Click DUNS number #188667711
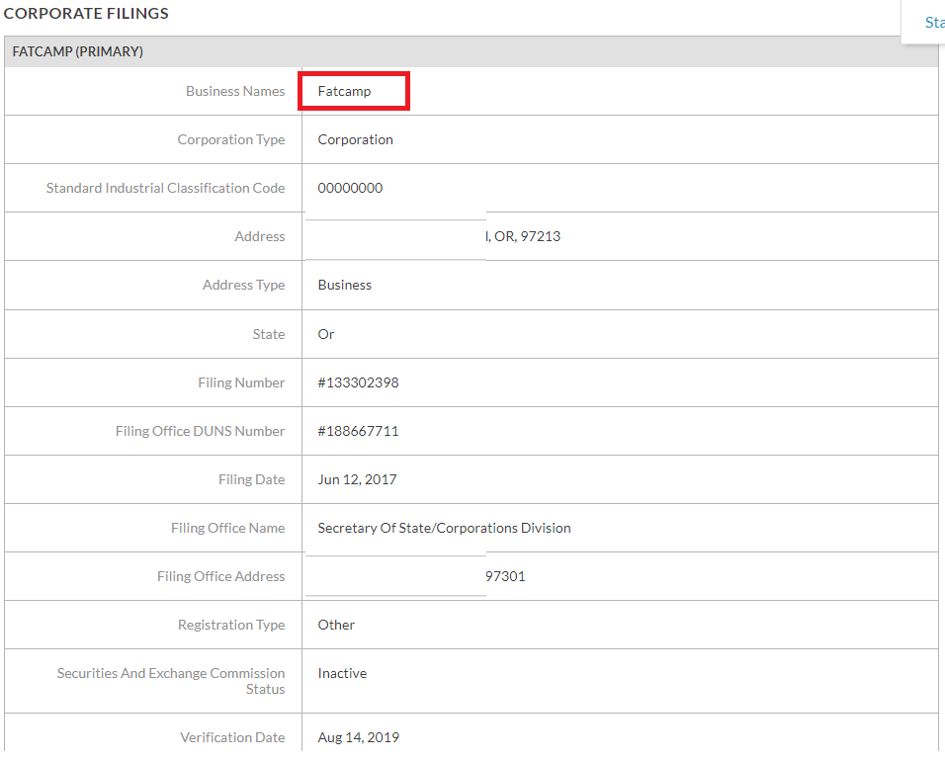The width and height of the screenshot is (945, 761). click(358, 431)
